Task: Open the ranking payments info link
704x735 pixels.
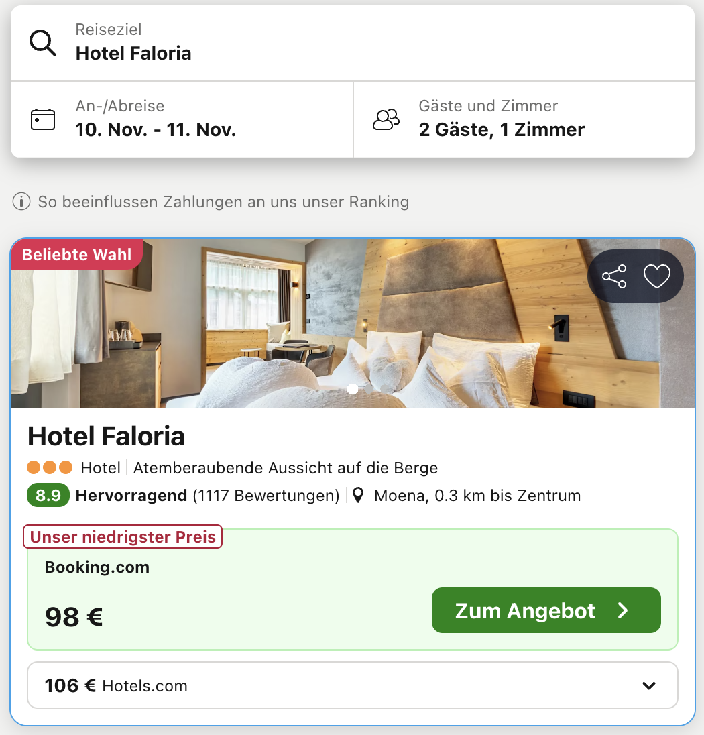Action: [x=223, y=201]
